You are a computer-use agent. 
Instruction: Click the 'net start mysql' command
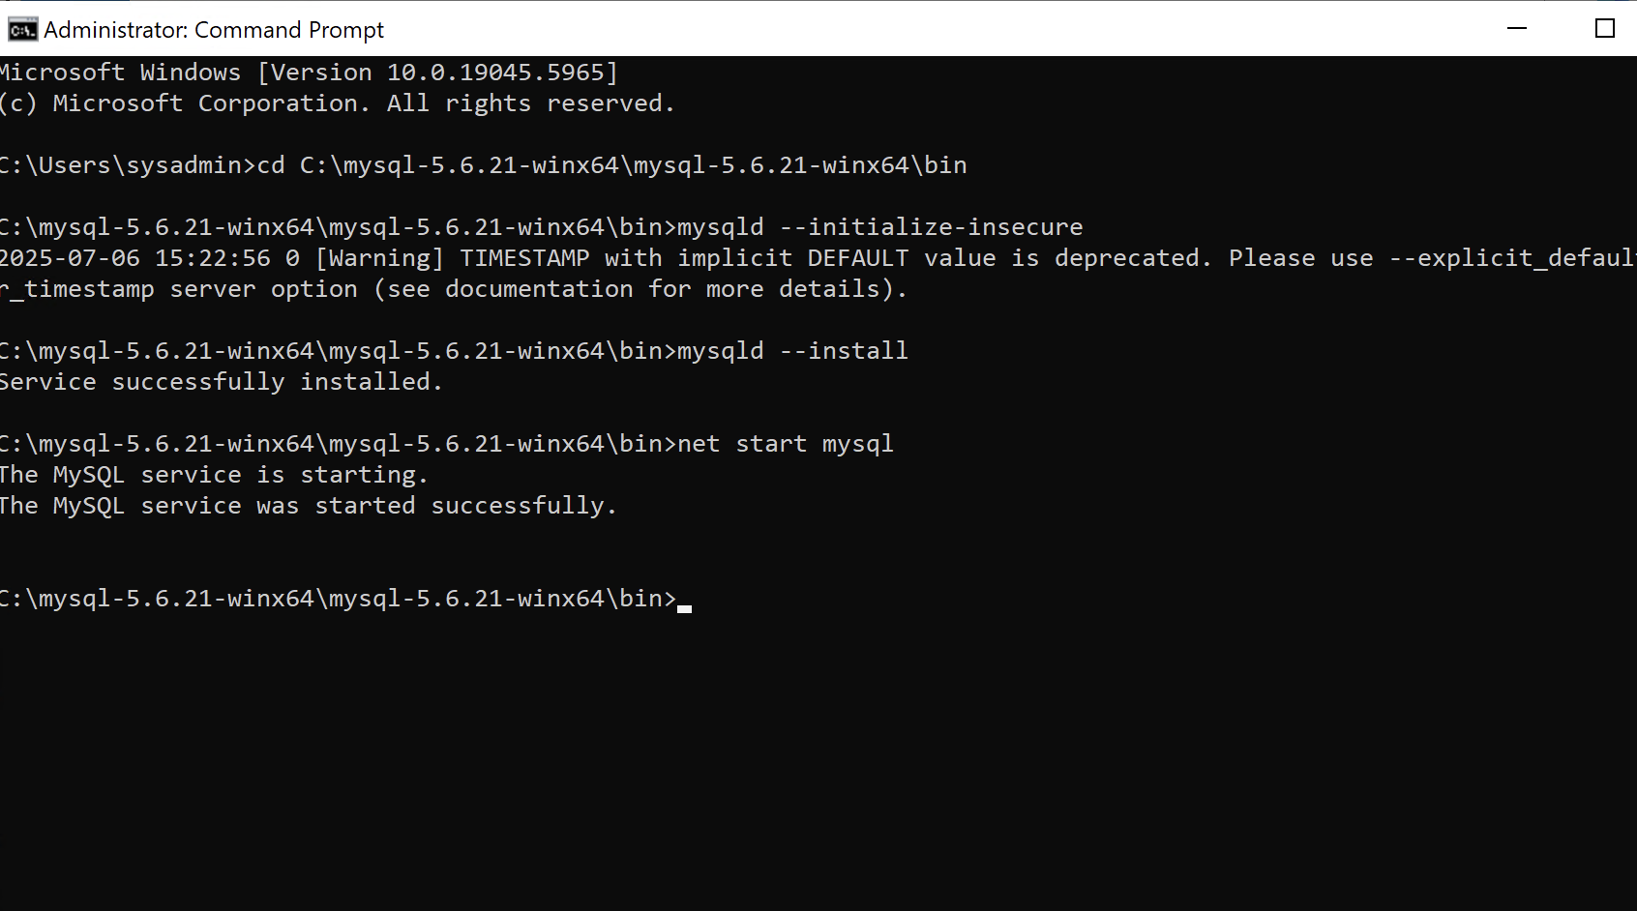pyautogui.click(x=785, y=444)
